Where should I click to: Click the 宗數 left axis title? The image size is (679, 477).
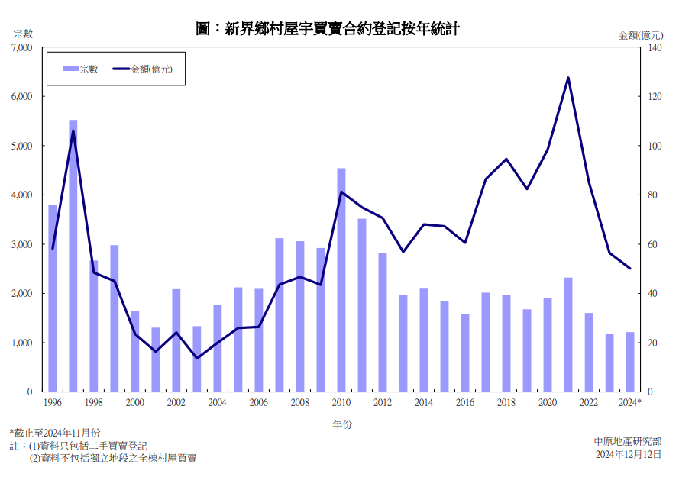(23, 34)
